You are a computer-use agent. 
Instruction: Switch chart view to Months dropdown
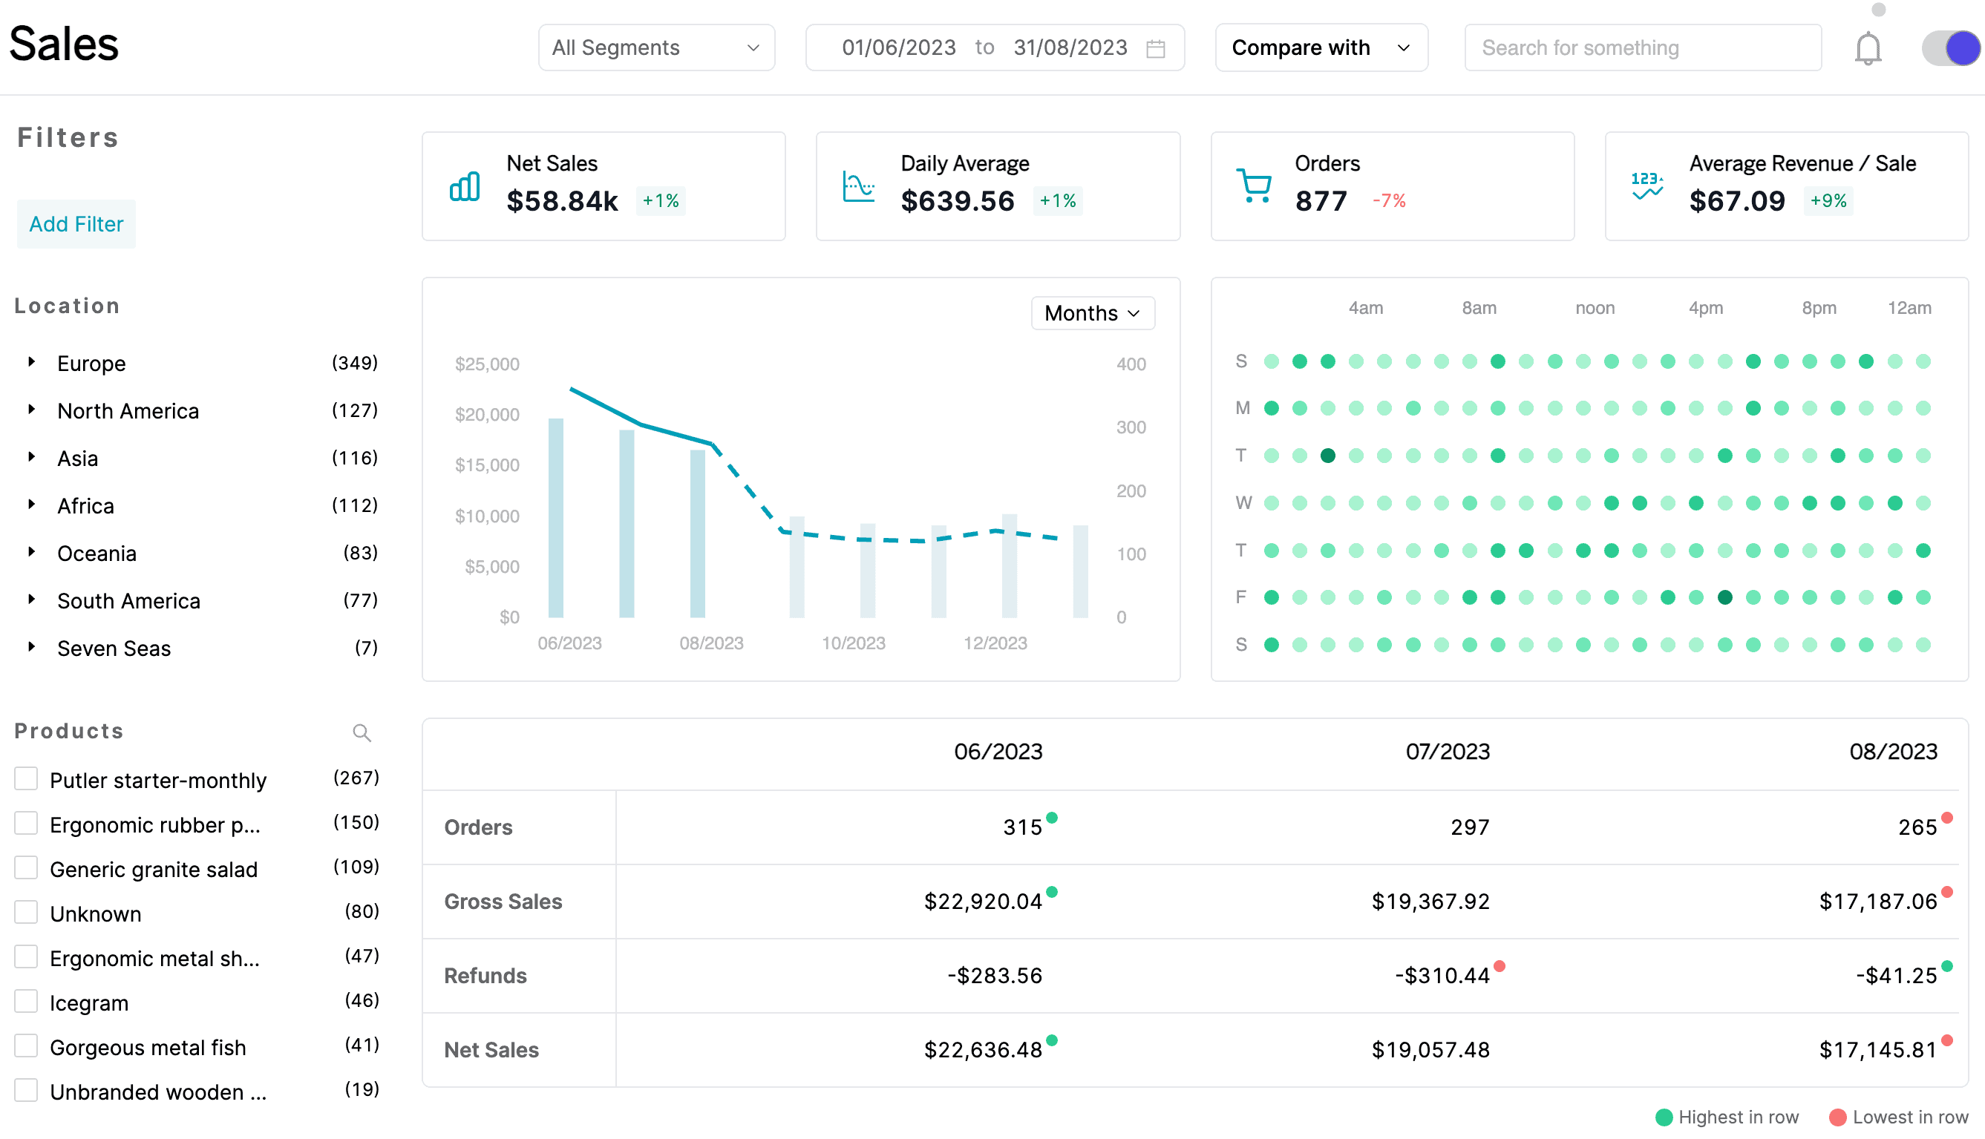[x=1089, y=313]
